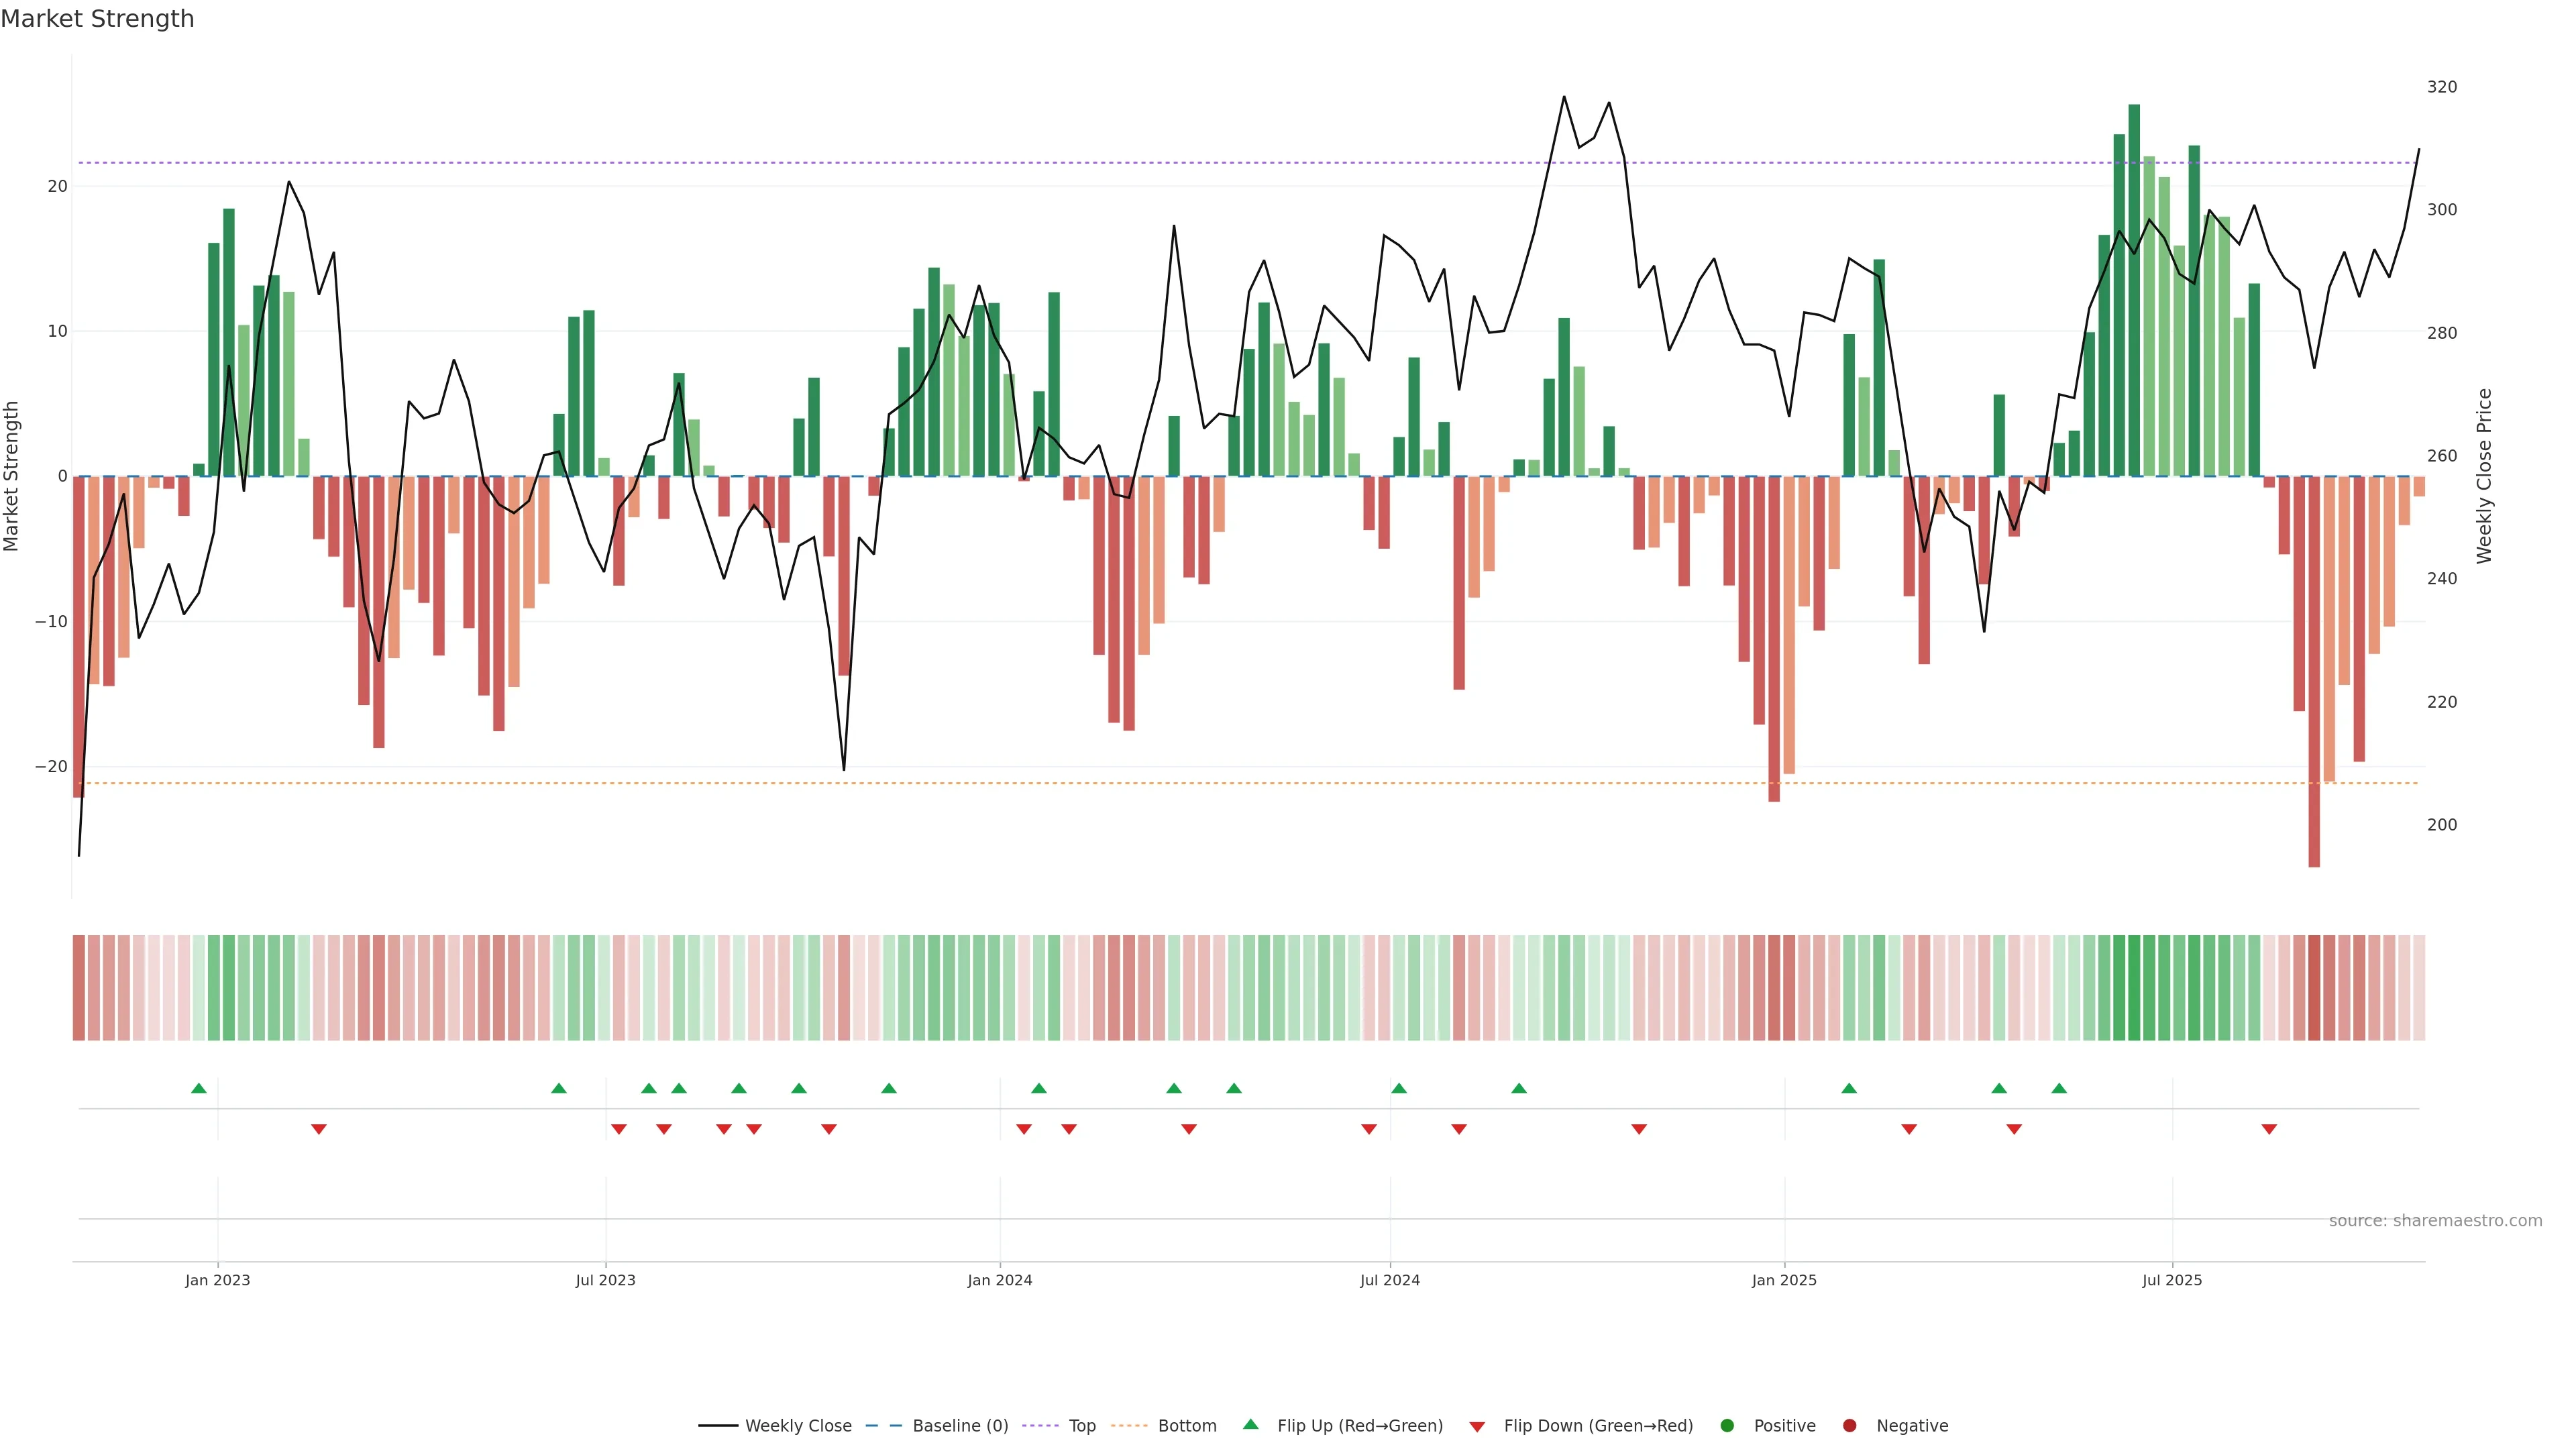Click the Positive green circle legend icon

[1727, 1426]
